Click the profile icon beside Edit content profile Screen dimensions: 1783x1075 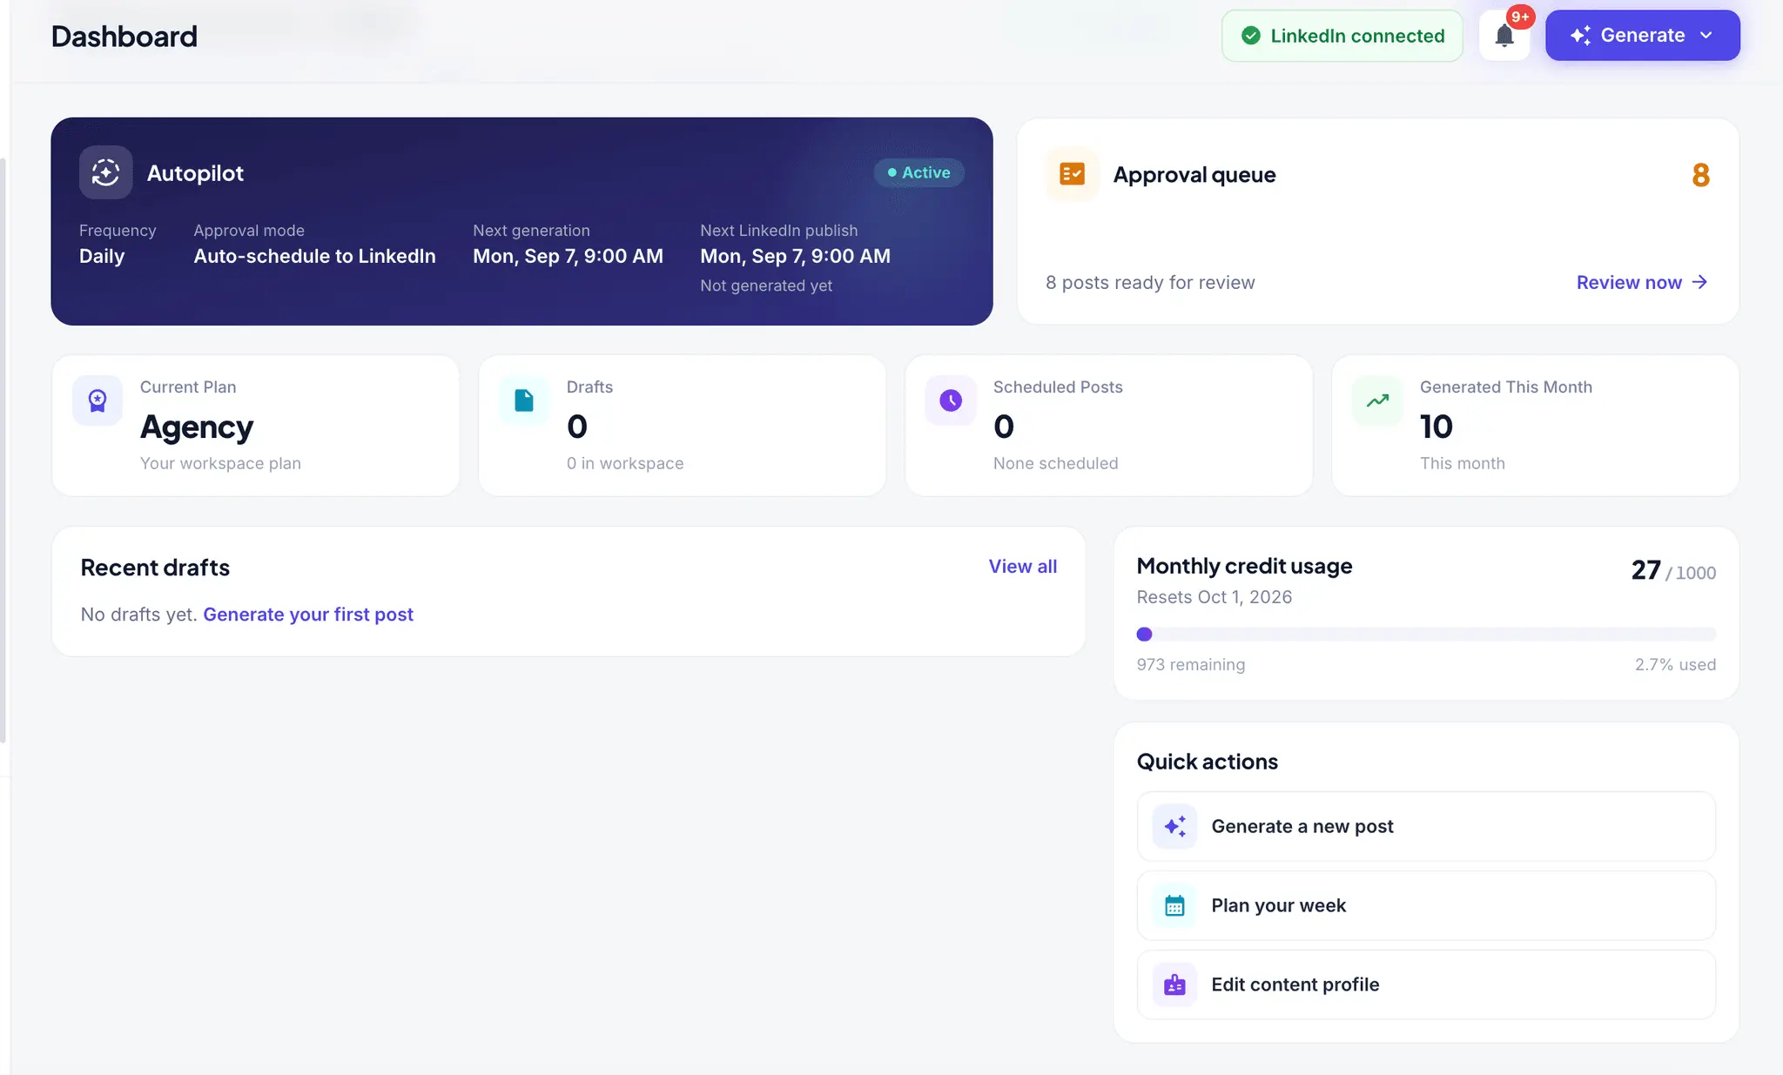[x=1174, y=984]
